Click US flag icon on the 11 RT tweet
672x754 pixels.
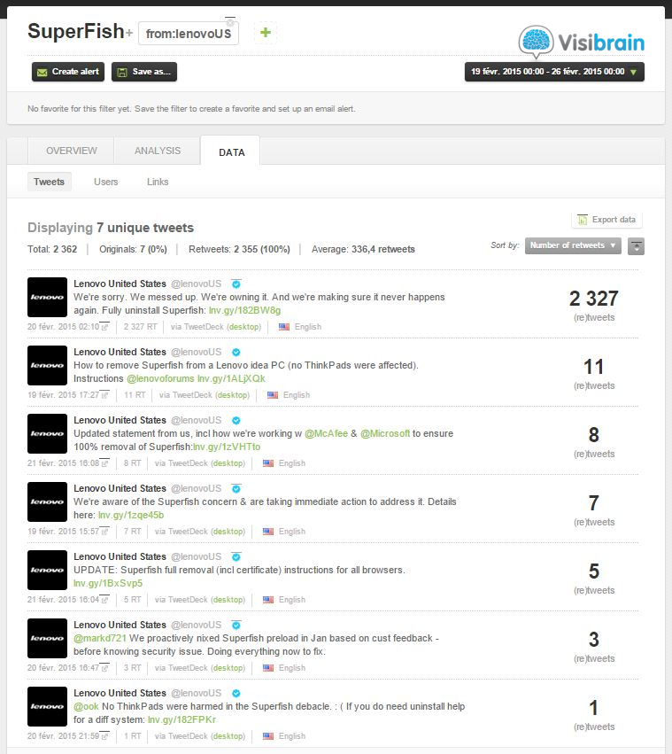tap(273, 395)
